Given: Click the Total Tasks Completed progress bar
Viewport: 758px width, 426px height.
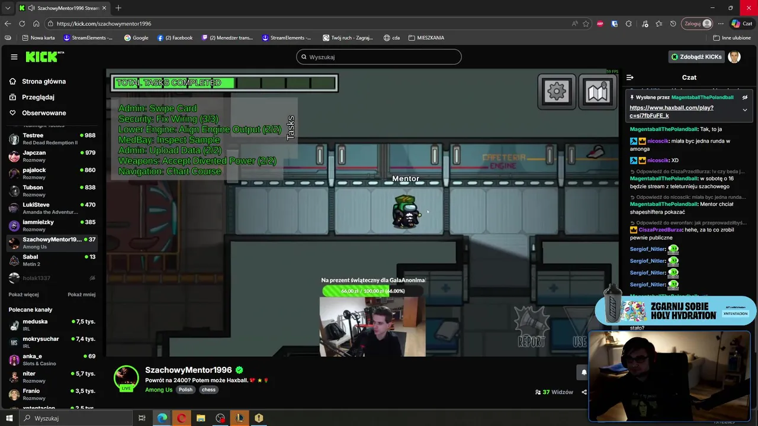Looking at the screenshot, I should pos(224,83).
